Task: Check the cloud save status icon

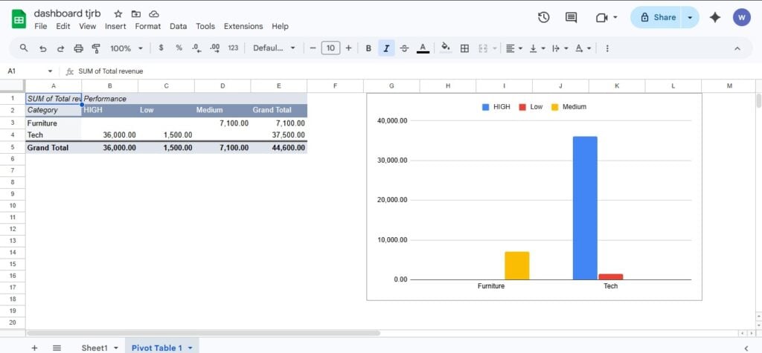Action: 154,14
